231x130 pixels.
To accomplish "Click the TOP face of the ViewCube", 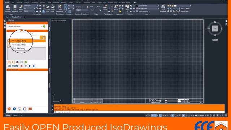I will (x=215, y=29).
